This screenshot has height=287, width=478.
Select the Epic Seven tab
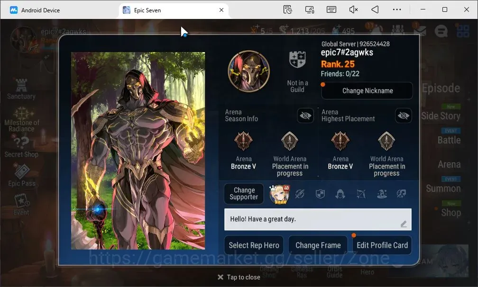tap(174, 10)
